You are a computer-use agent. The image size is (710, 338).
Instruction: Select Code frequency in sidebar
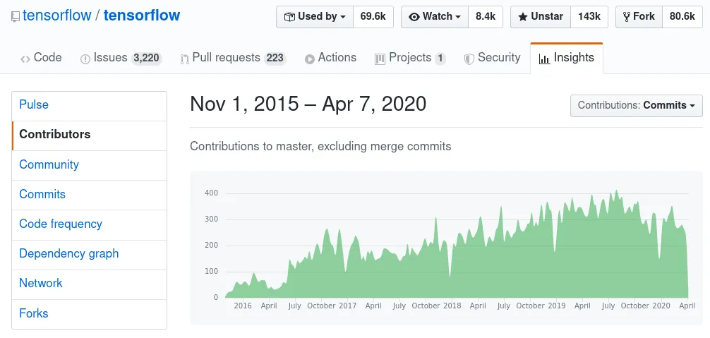coord(61,224)
